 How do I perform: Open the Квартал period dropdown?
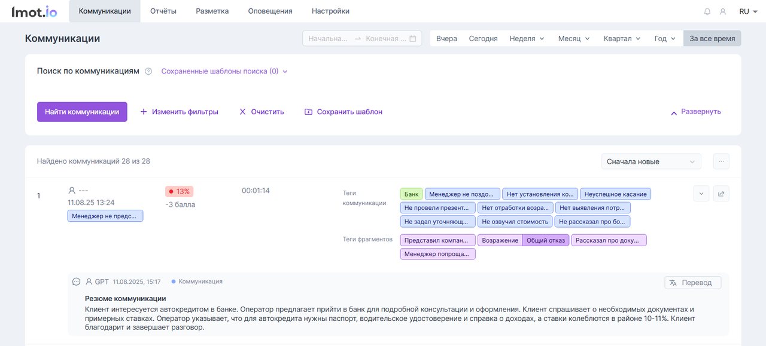pyautogui.click(x=622, y=38)
